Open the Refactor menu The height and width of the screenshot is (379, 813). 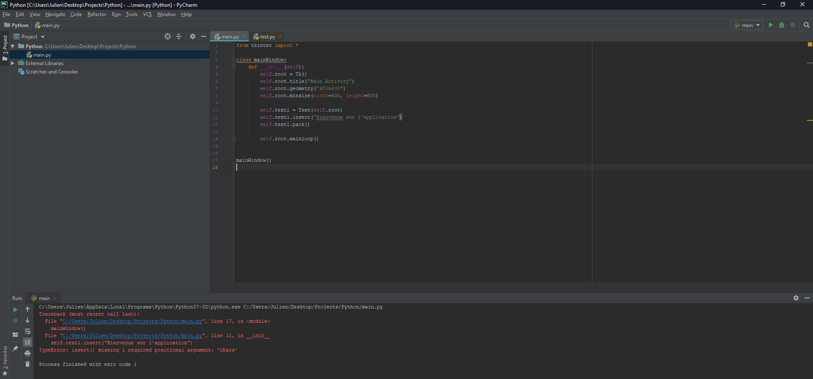click(97, 14)
